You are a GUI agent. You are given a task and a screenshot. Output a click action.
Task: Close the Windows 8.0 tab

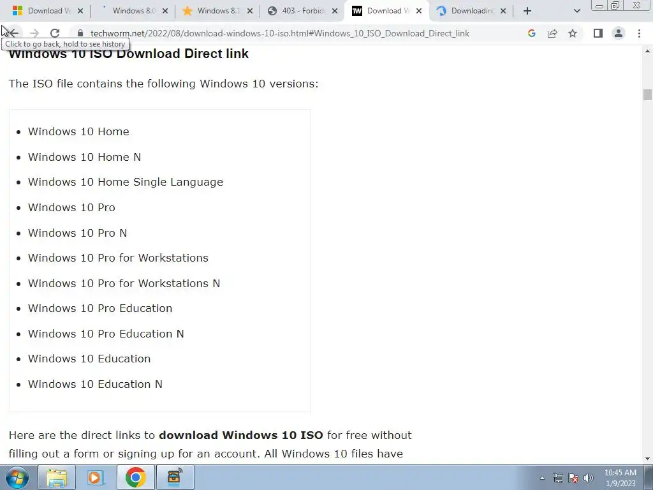[165, 11]
